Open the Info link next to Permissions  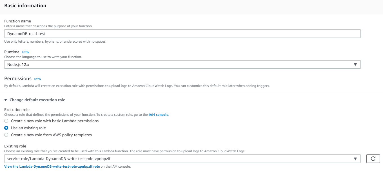tap(37, 79)
